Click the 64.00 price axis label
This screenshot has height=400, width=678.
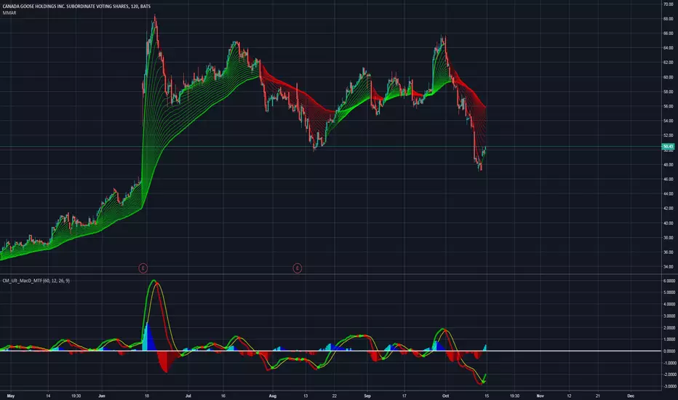(668, 47)
